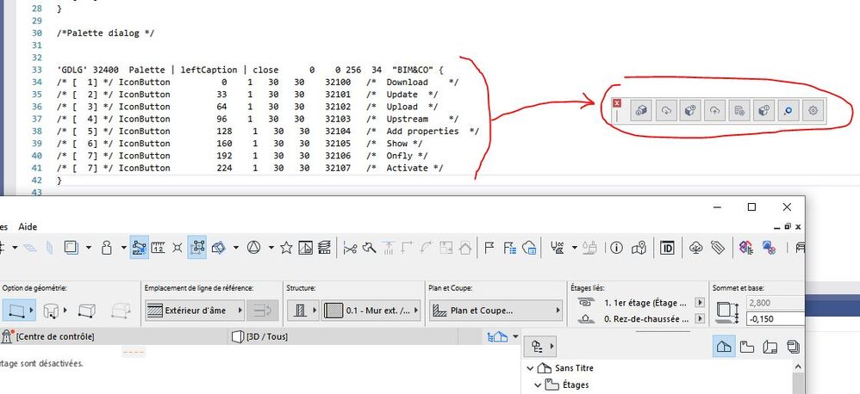Image resolution: width=860 pixels, height=394 pixels.
Task: Click the gear Activate palette button
Action: [813, 110]
